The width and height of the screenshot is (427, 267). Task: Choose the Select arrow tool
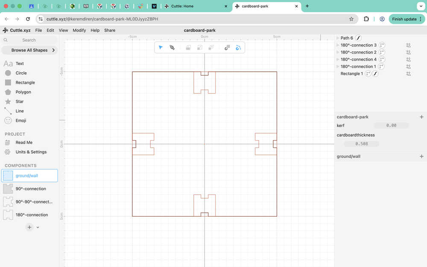tap(161, 47)
